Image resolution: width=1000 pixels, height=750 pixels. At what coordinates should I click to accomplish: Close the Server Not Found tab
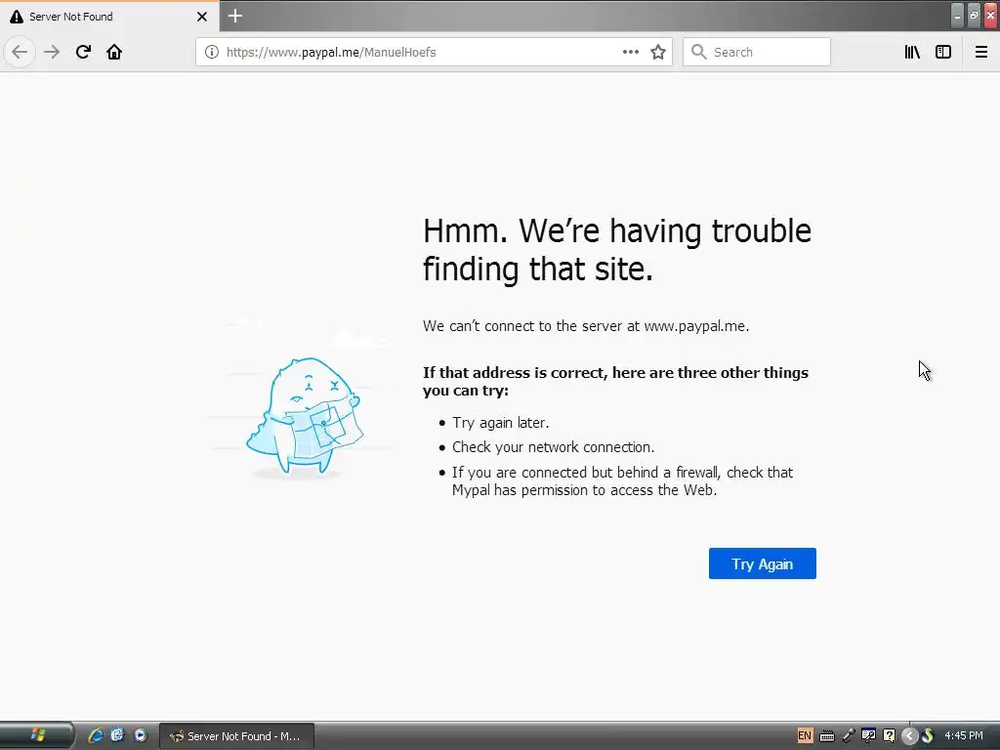(x=201, y=17)
